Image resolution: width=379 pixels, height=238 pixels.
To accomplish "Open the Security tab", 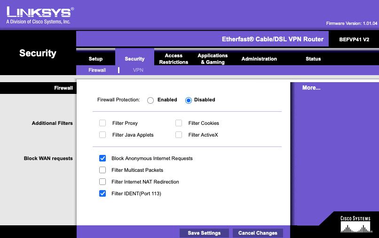I will click(x=134, y=59).
